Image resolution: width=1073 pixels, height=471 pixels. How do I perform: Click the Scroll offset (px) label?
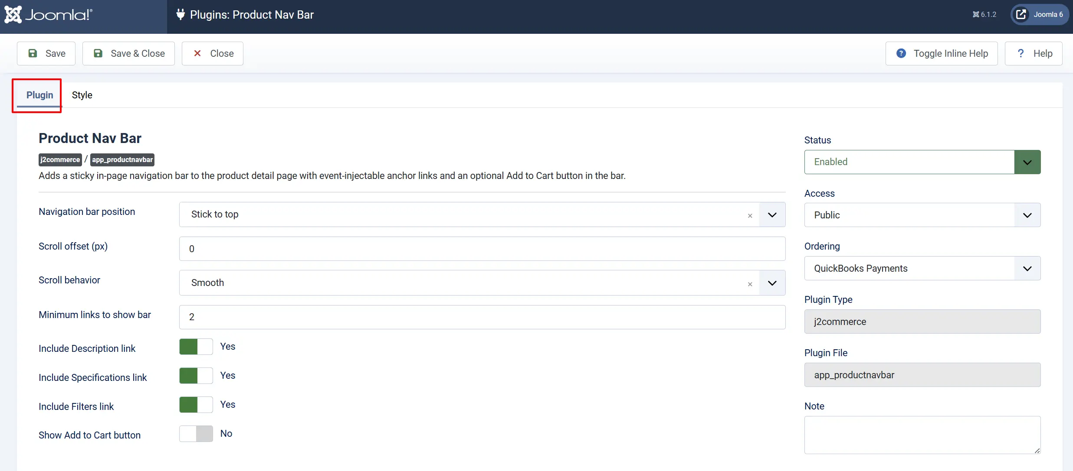click(x=73, y=246)
